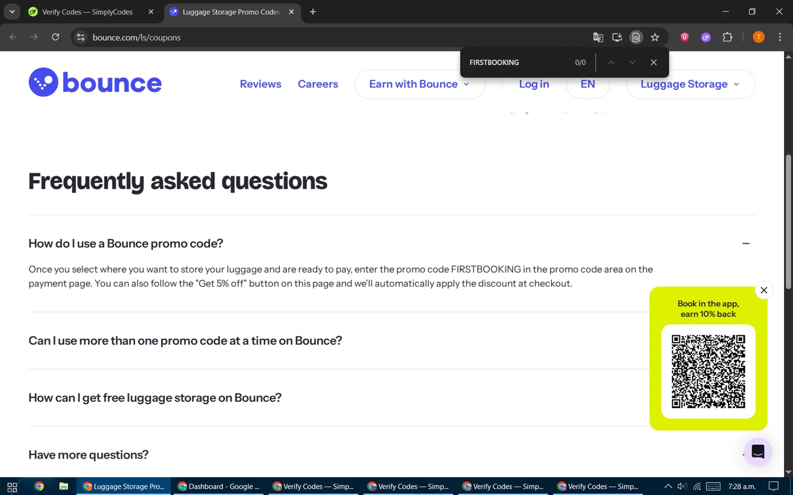
Task: Open the tab search dropdown arrow
Action: coord(12,12)
